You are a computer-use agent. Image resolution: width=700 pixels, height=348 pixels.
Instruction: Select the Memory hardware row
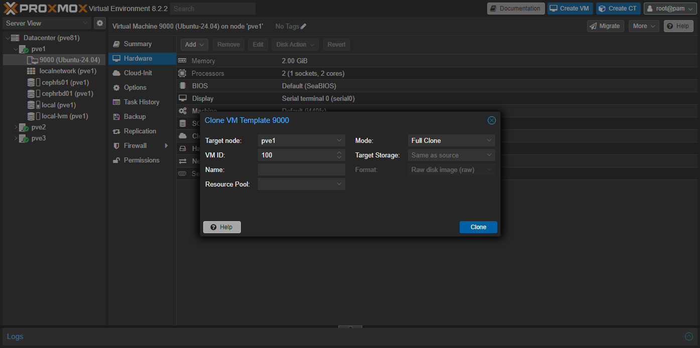point(438,61)
